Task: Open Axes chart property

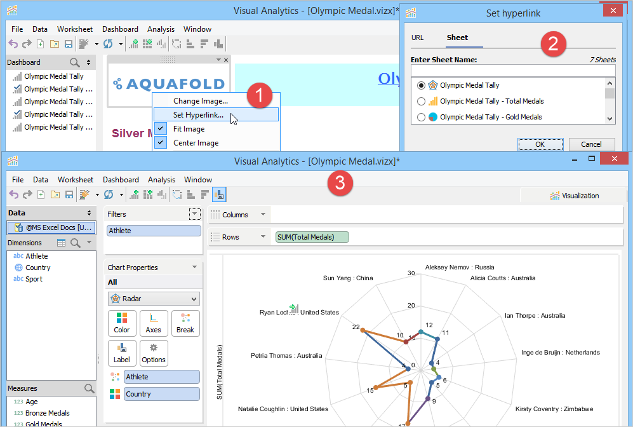Action: coord(154,323)
